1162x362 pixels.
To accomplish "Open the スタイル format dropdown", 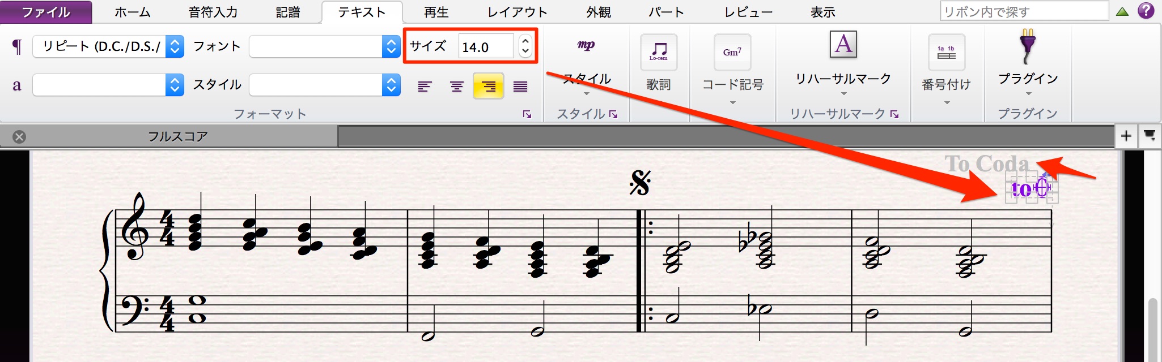I will click(x=325, y=85).
